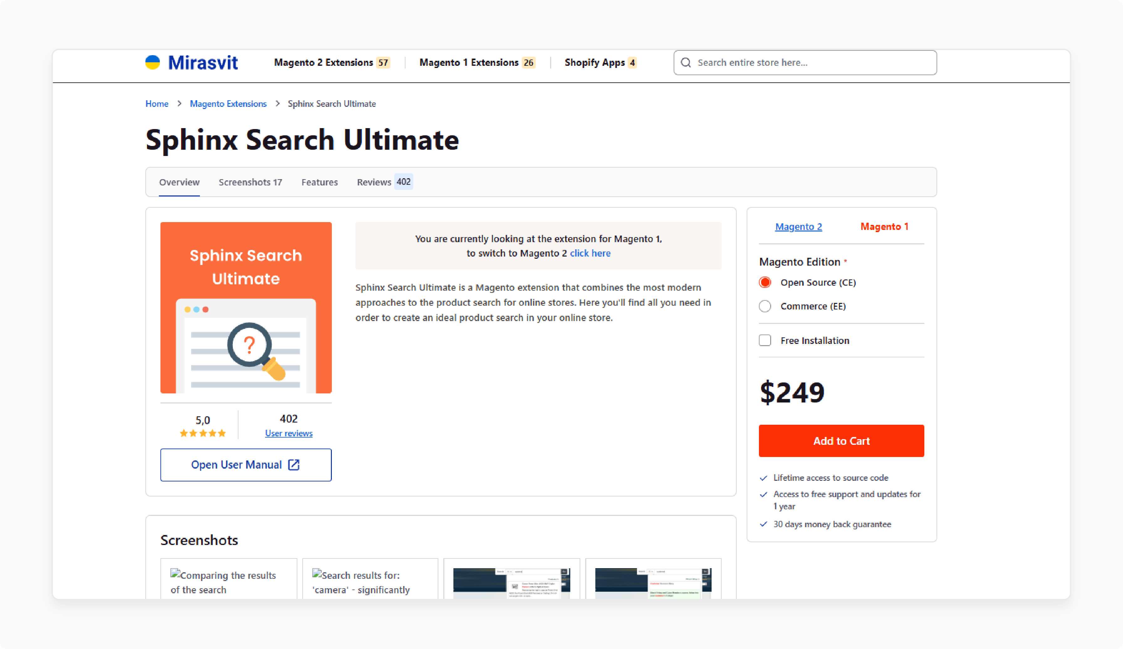This screenshot has height=649, width=1123.
Task: Click Open User Manual button
Action: pyautogui.click(x=246, y=465)
